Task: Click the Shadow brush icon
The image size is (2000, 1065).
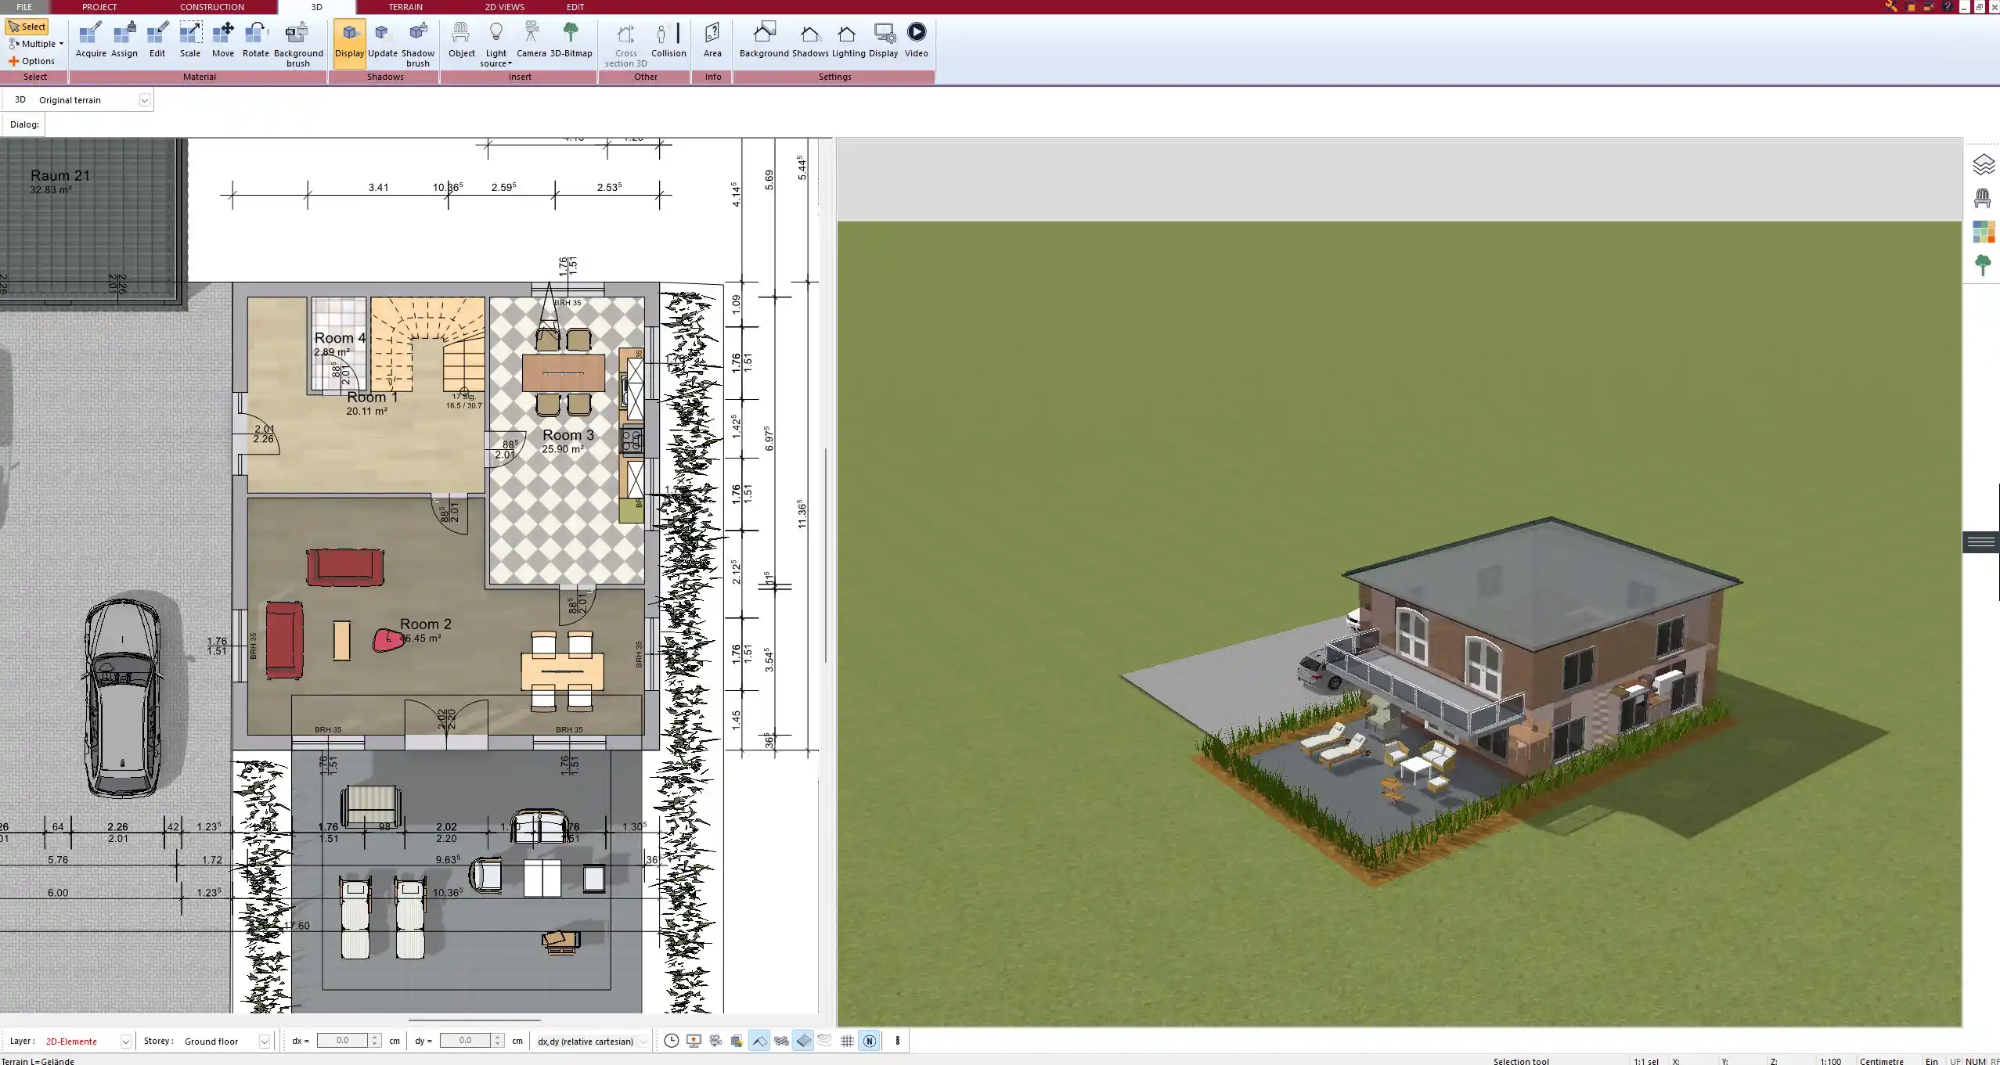Action: [x=418, y=43]
